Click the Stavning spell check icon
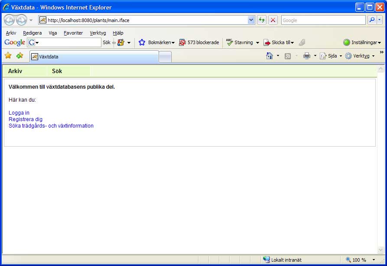387x266 pixels. click(x=230, y=42)
